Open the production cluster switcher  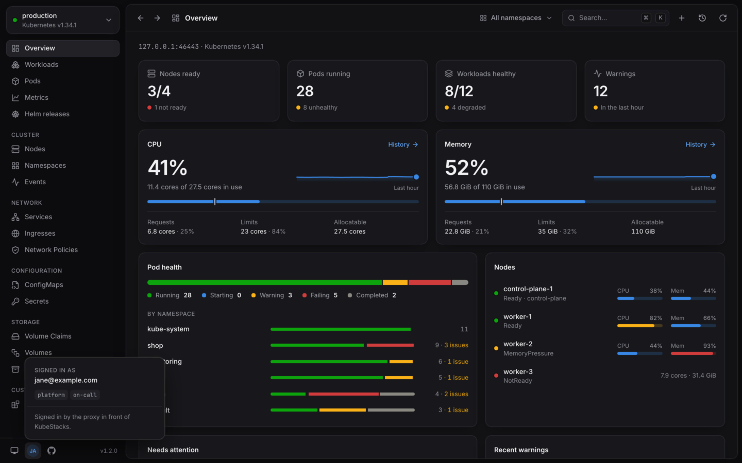pyautogui.click(x=63, y=20)
